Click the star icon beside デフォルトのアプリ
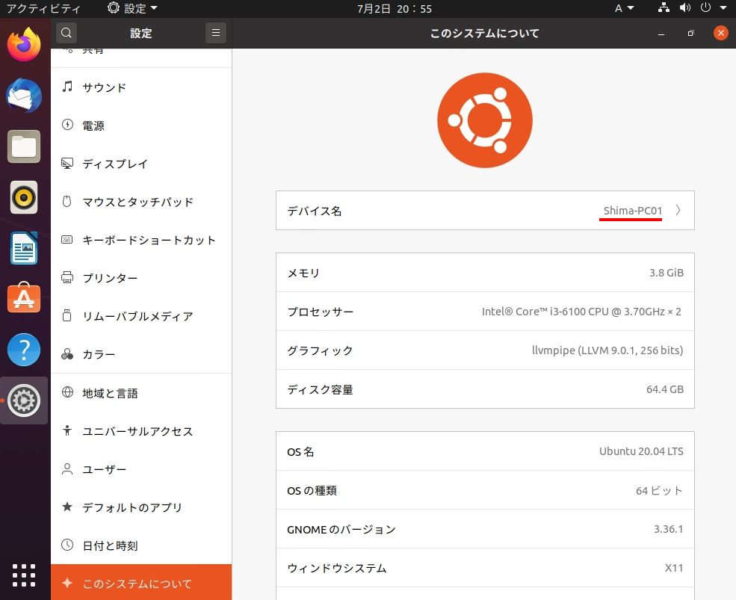 click(67, 507)
